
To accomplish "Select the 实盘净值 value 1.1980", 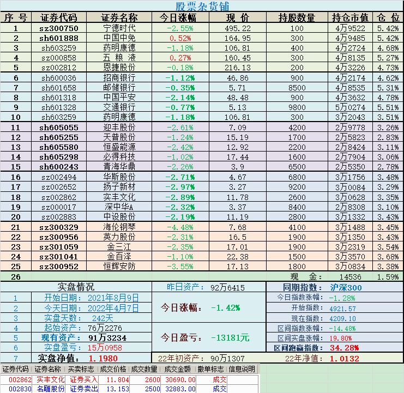I will tap(103, 358).
